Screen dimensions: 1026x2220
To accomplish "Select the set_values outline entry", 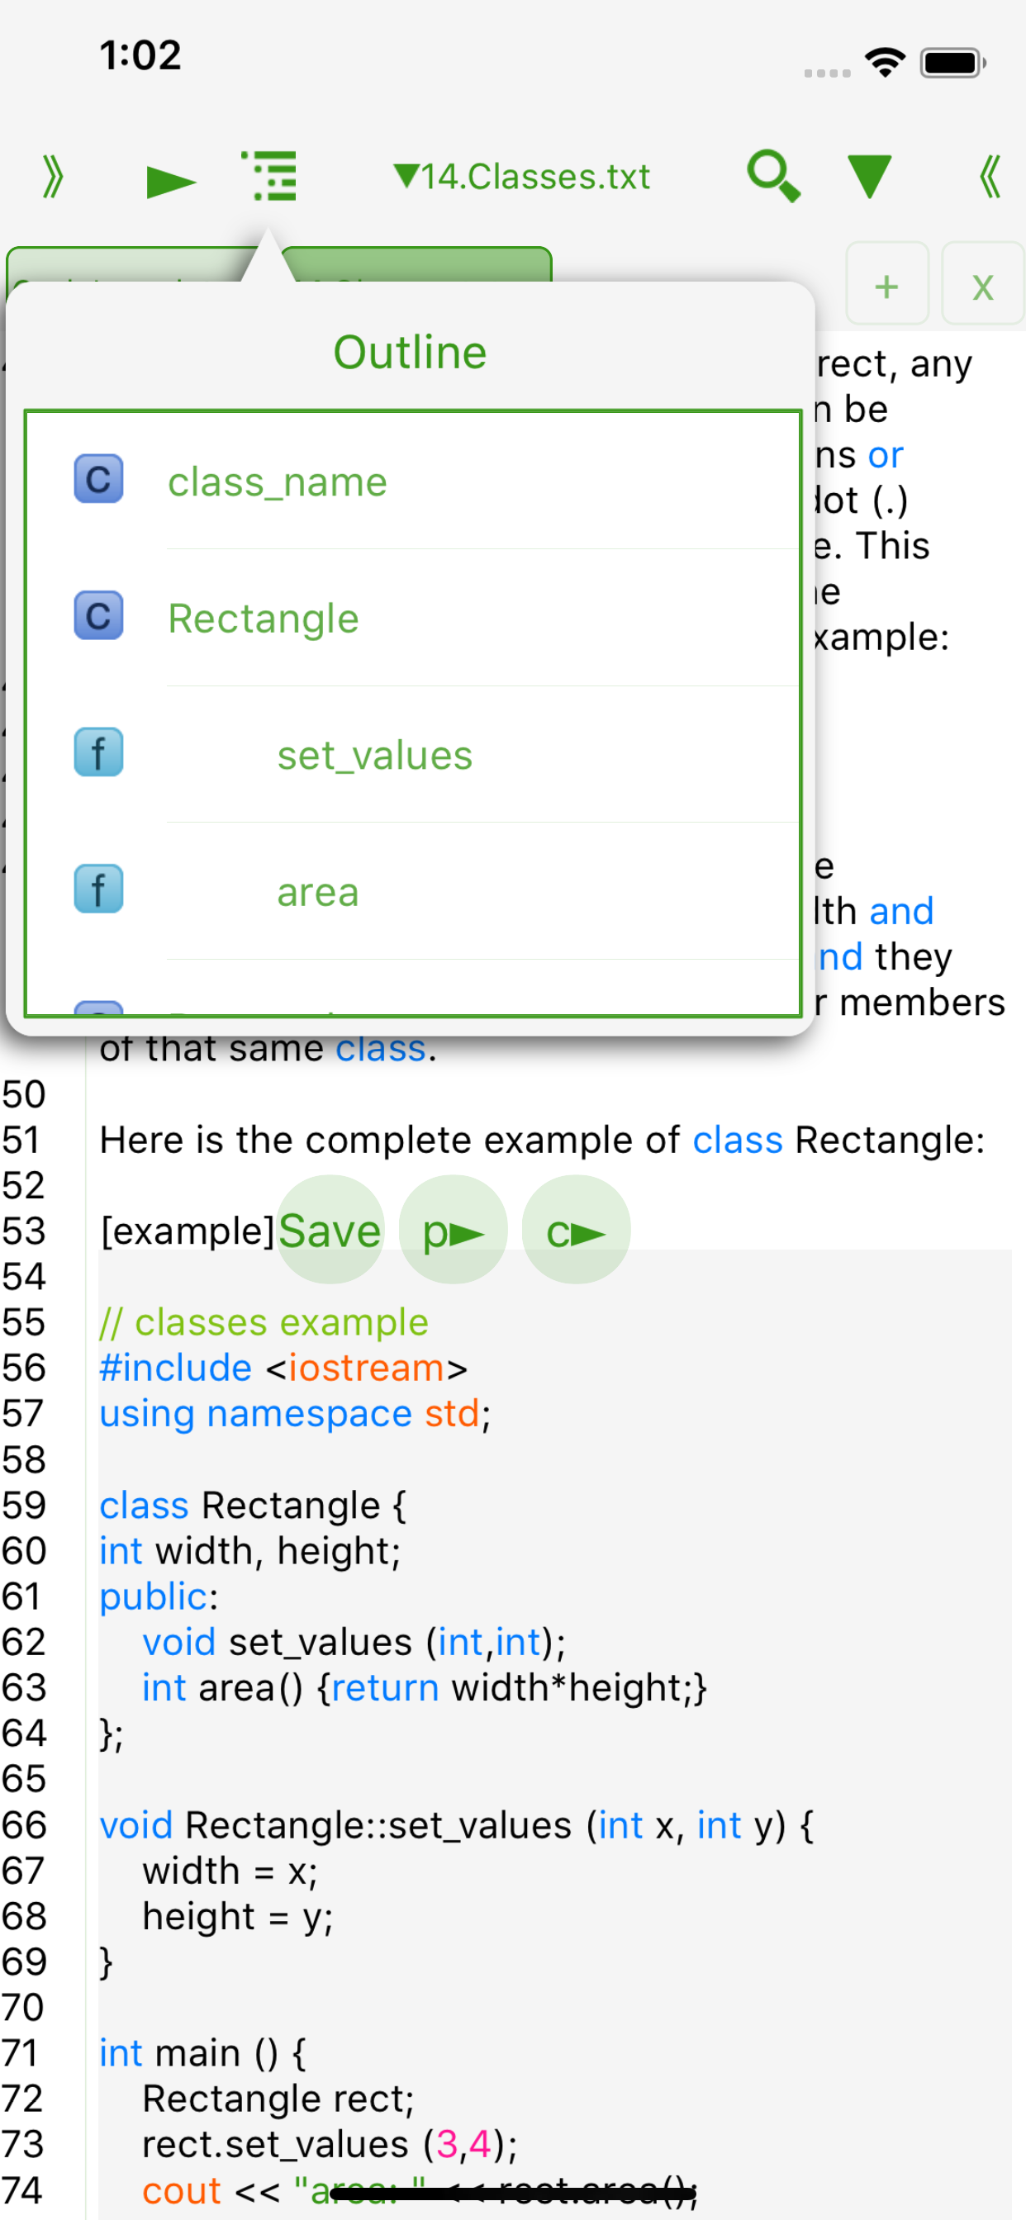I will point(414,755).
